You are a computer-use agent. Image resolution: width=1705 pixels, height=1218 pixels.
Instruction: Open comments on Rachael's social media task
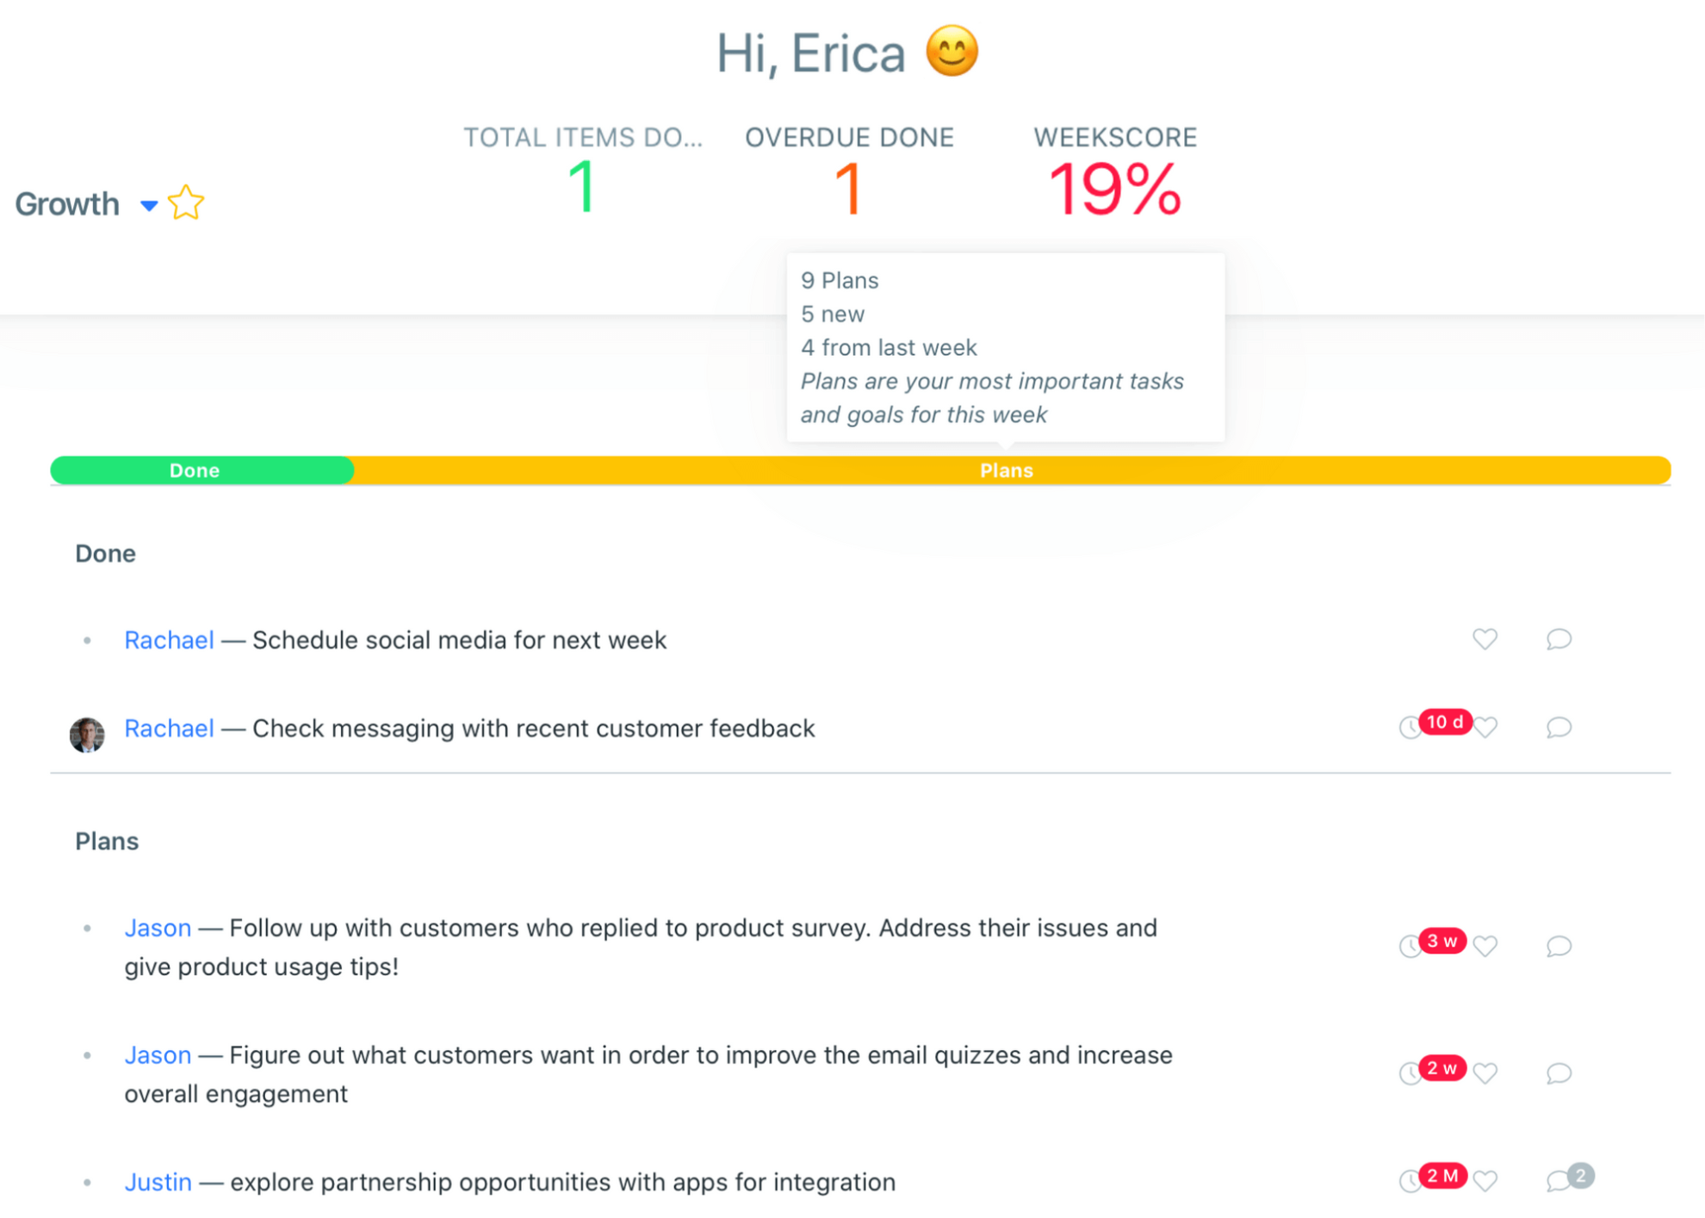click(1558, 640)
